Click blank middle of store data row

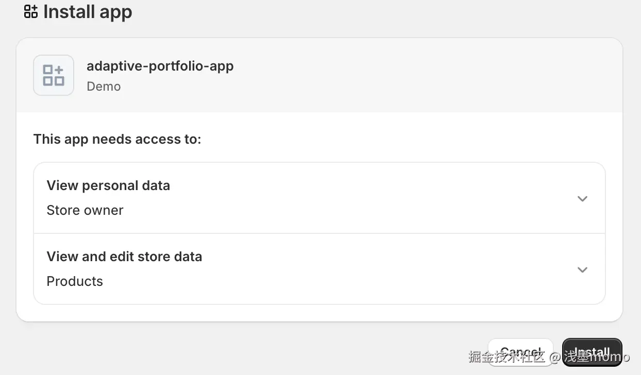coord(361,270)
